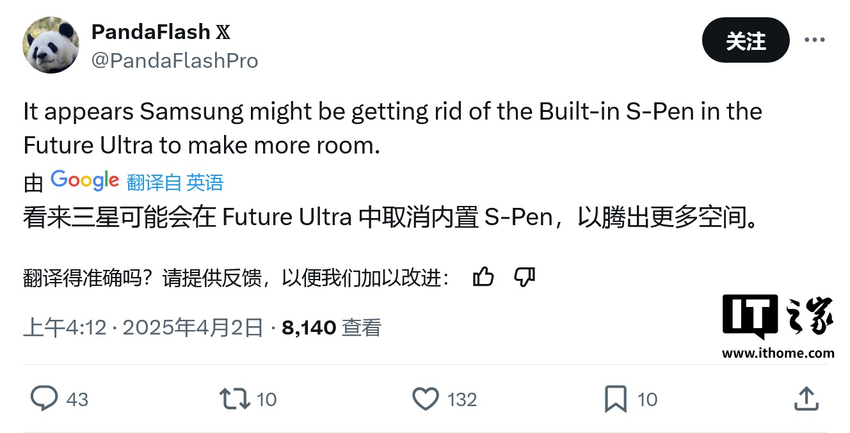Click the Google logo in translation credit
The height and width of the screenshot is (433, 850).
[x=84, y=180]
